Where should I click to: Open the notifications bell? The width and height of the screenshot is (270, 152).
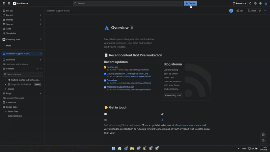pyautogui.click(x=250, y=3)
